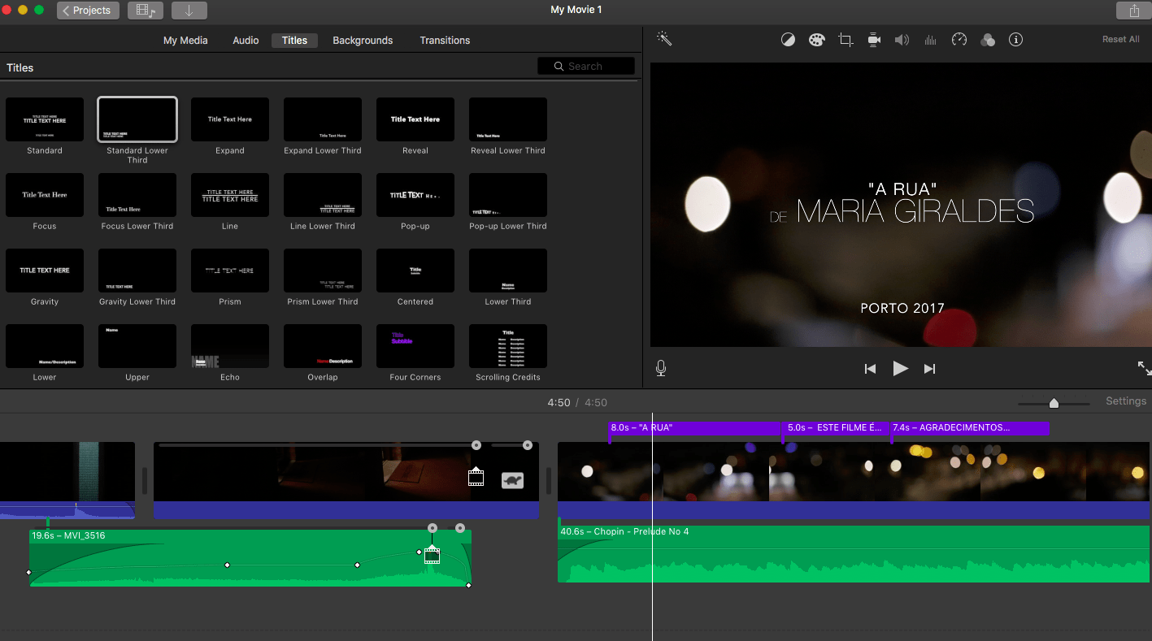Start voiceover recording with the microphone icon
The width and height of the screenshot is (1152, 641).
point(661,368)
